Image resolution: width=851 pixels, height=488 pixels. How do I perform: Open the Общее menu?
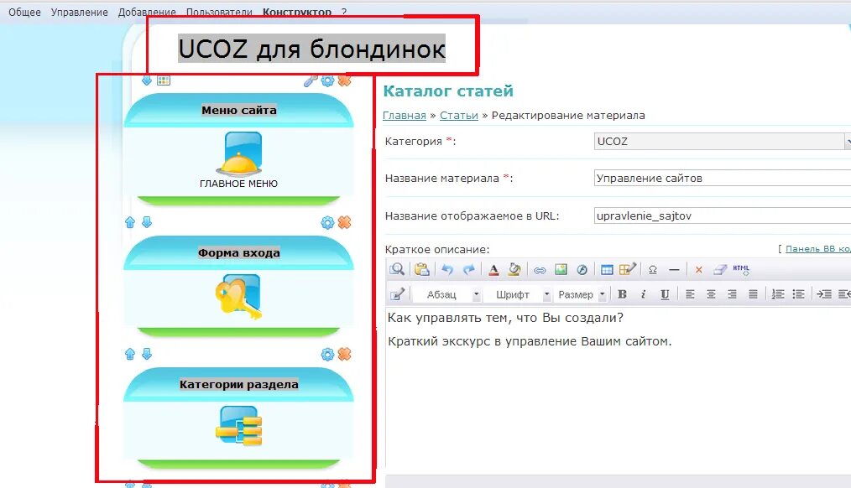pyautogui.click(x=24, y=12)
